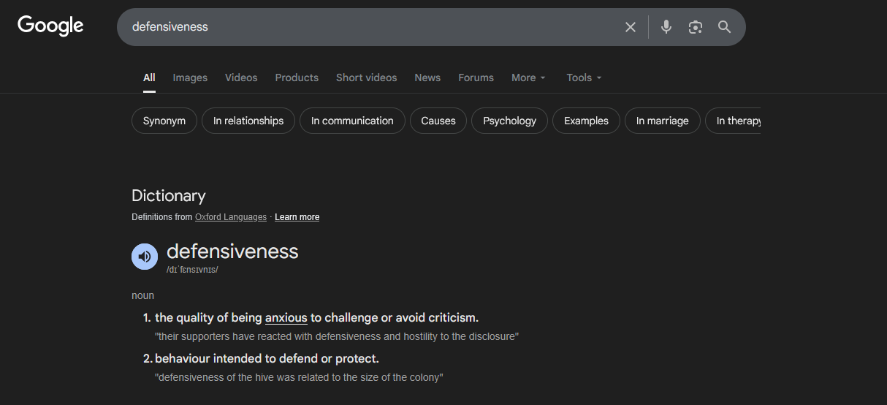887x405 pixels.
Task: Follow the underlined anxious word link
Action: point(286,318)
